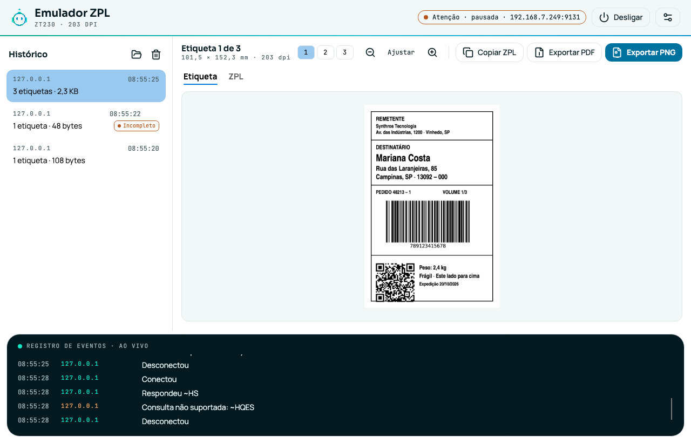
Task: Open settings via the sliders icon
Action: click(x=668, y=17)
